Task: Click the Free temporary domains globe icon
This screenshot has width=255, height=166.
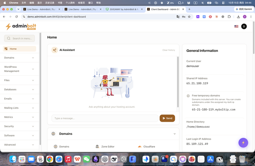Action: (x=188, y=96)
